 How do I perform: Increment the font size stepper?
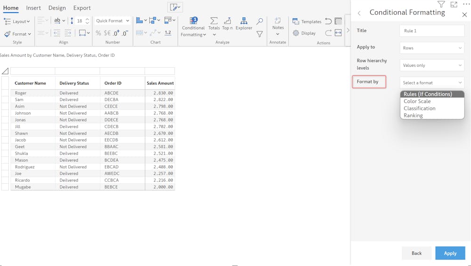[x=87, y=19]
